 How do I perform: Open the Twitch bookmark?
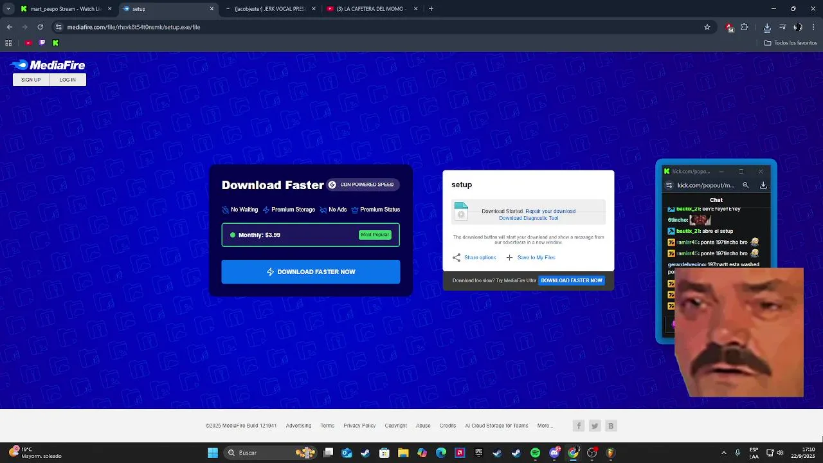coord(42,43)
